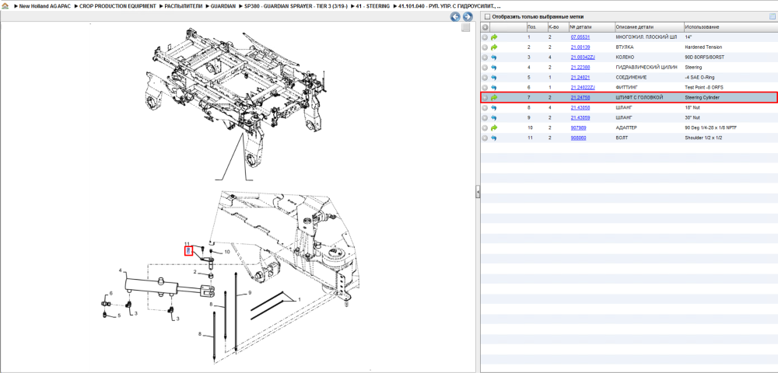This screenshot has width=778, height=373.
Task: Open part number 21.43058 link
Action: click(580, 107)
